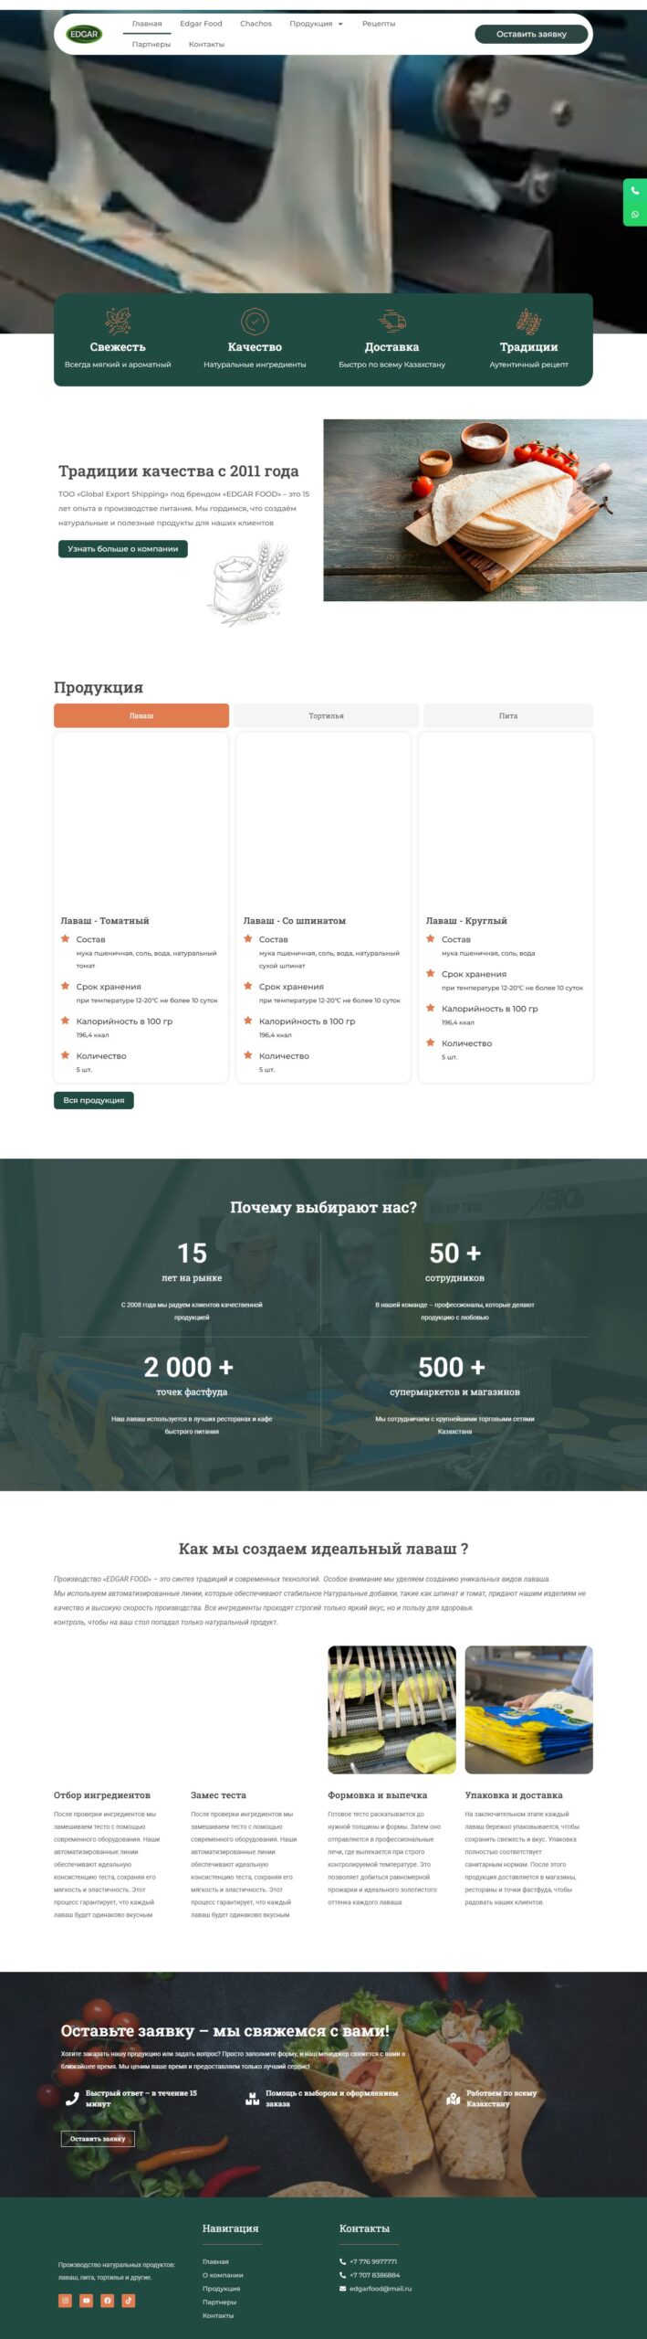
Task: Click the Почему выбирают нас? heading
Action: [x=323, y=1207]
